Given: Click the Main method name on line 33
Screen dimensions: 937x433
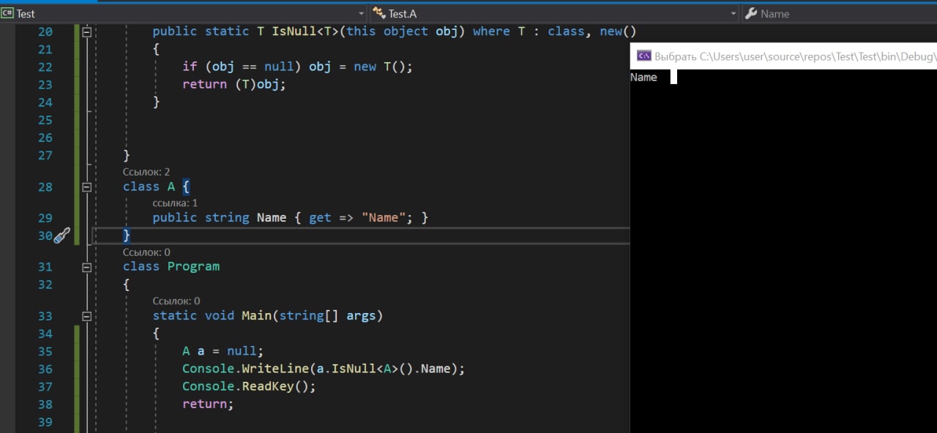Looking at the screenshot, I should tap(256, 315).
